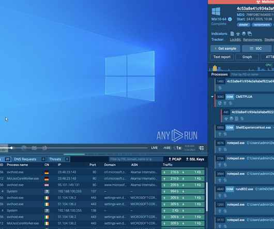Focus the Filter by PID or name field

click(252, 75)
